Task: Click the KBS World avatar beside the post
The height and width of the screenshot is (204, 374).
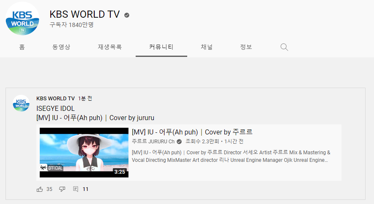Action: tap(21, 103)
